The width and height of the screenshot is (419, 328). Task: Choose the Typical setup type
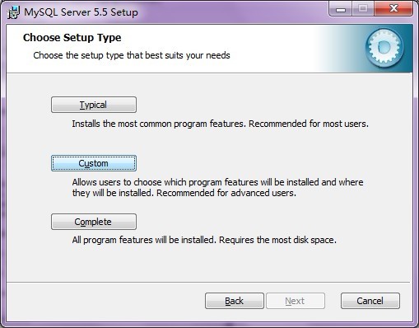pos(94,105)
